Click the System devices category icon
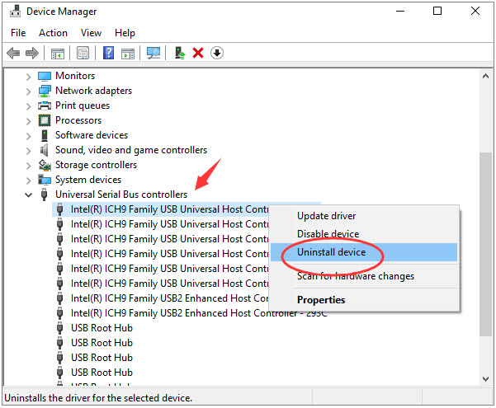 tap(45, 180)
